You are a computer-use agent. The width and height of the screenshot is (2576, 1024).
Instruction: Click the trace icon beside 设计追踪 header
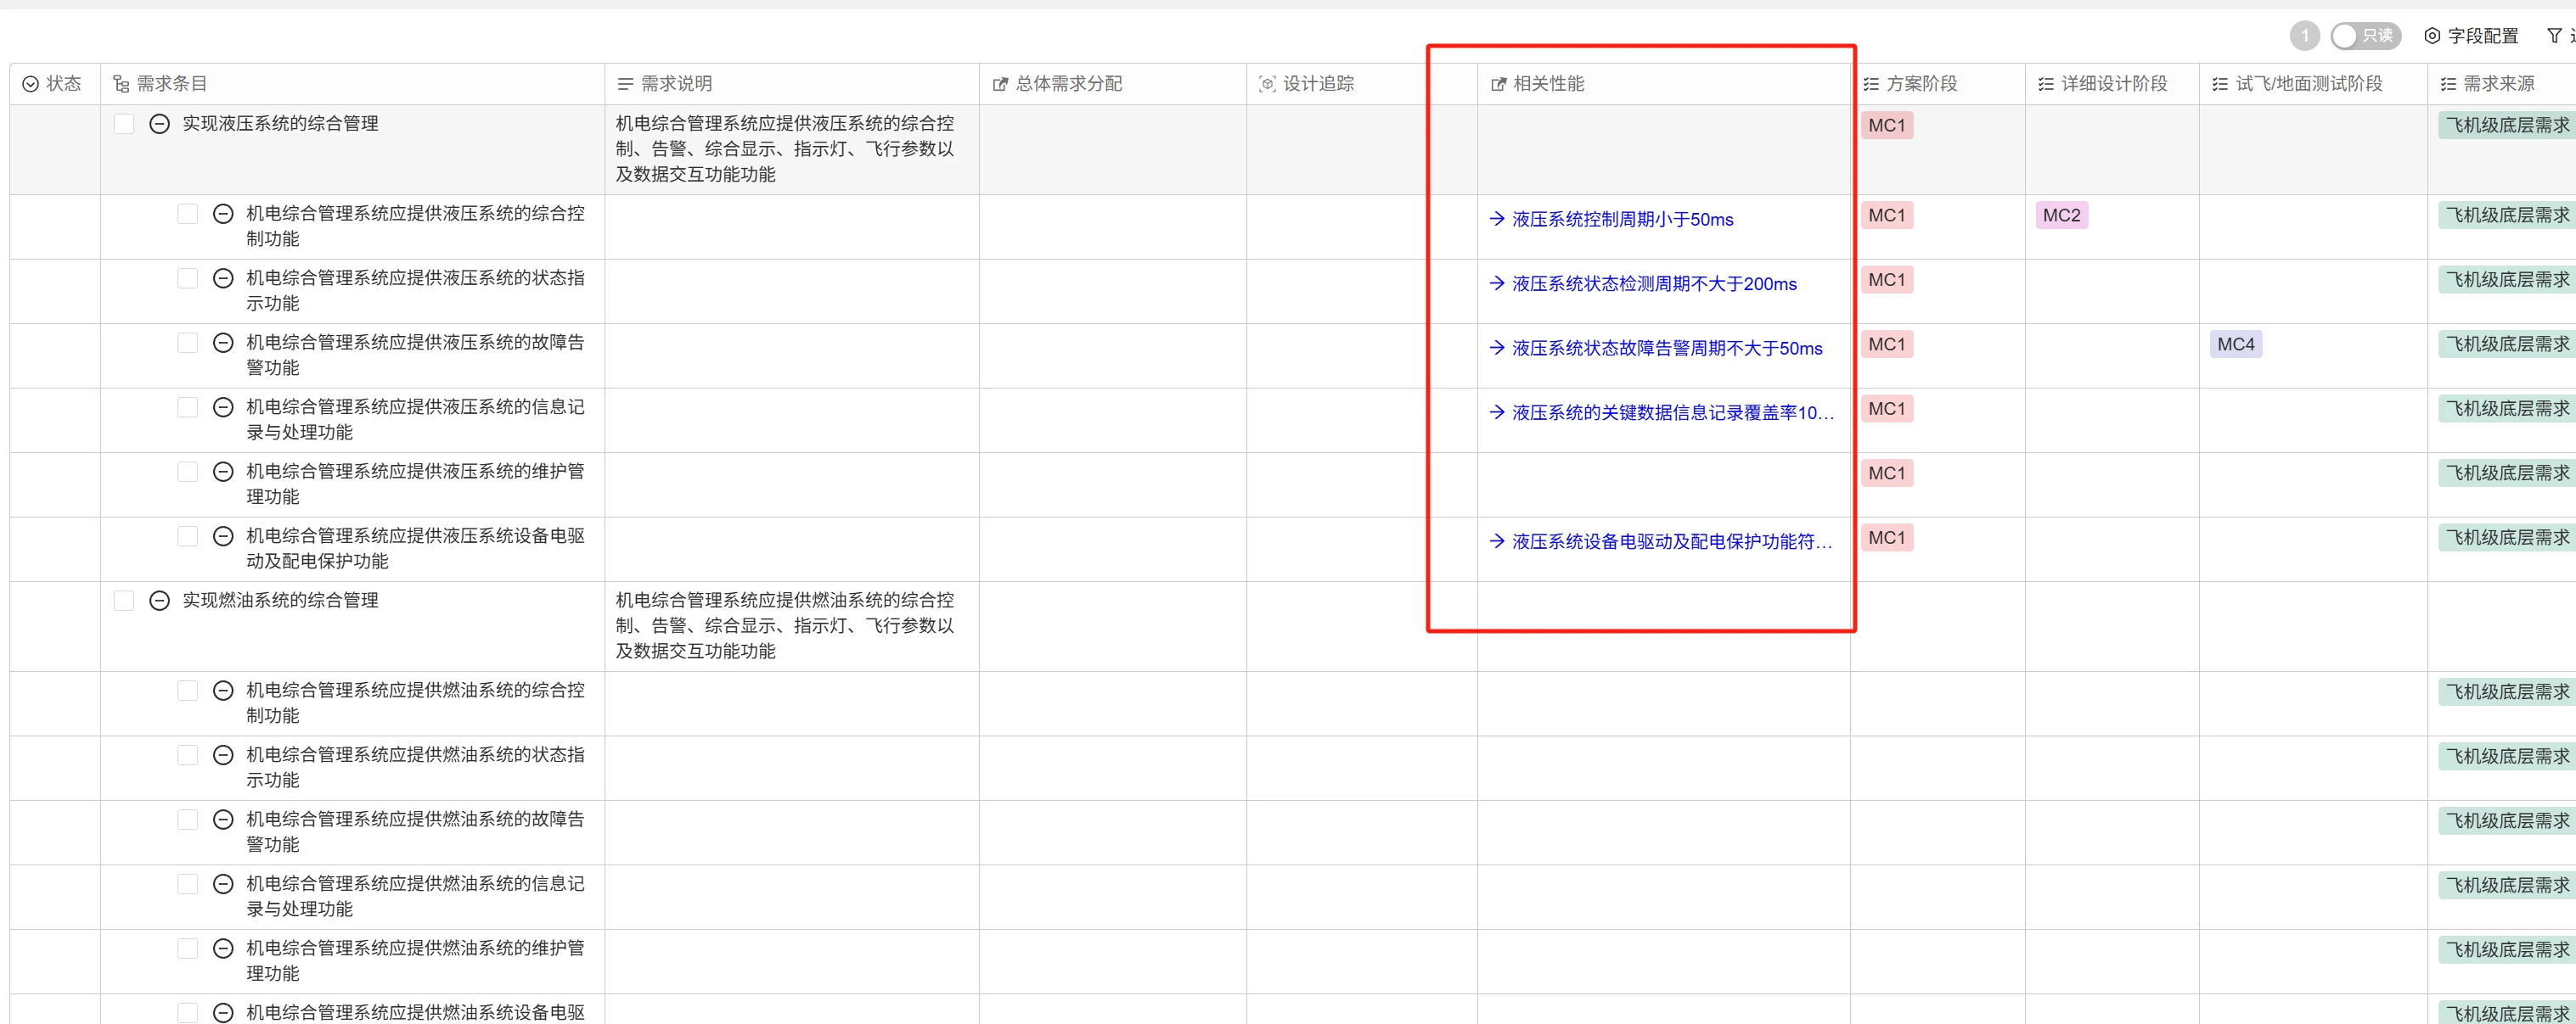coord(1267,84)
